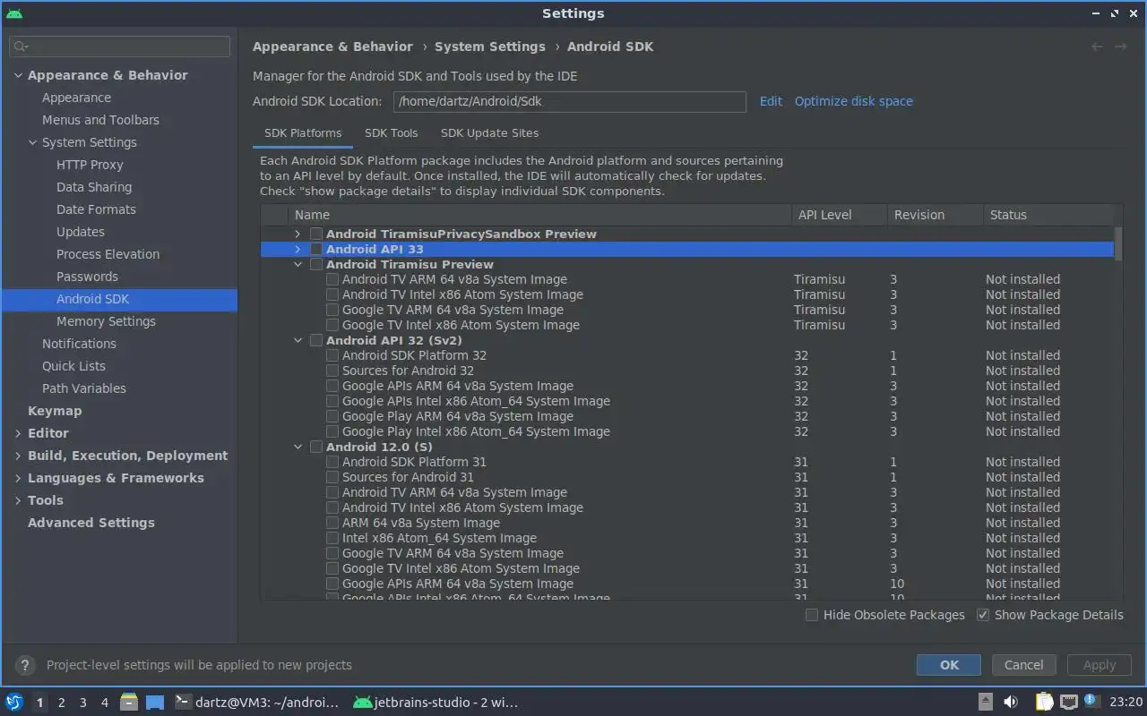The image size is (1147, 716).
Task: Focus the settings search field
Action: click(x=119, y=47)
